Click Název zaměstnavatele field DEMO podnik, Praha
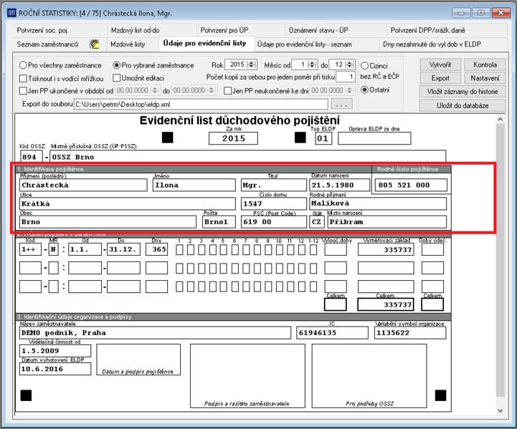Image resolution: width=517 pixels, height=429 pixels. [156, 333]
